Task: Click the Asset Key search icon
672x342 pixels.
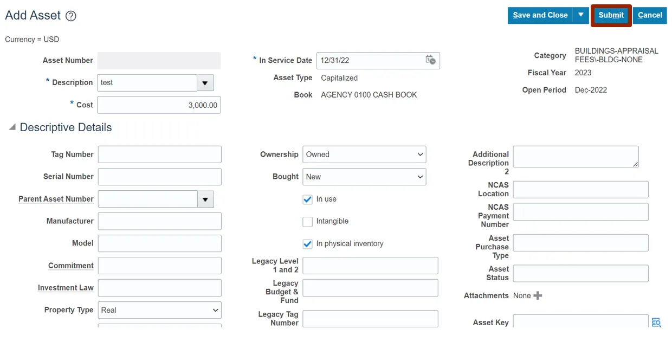Action: (656, 322)
